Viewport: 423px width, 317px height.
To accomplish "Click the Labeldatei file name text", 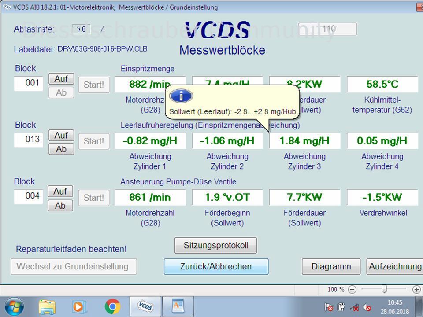I will coord(103,49).
